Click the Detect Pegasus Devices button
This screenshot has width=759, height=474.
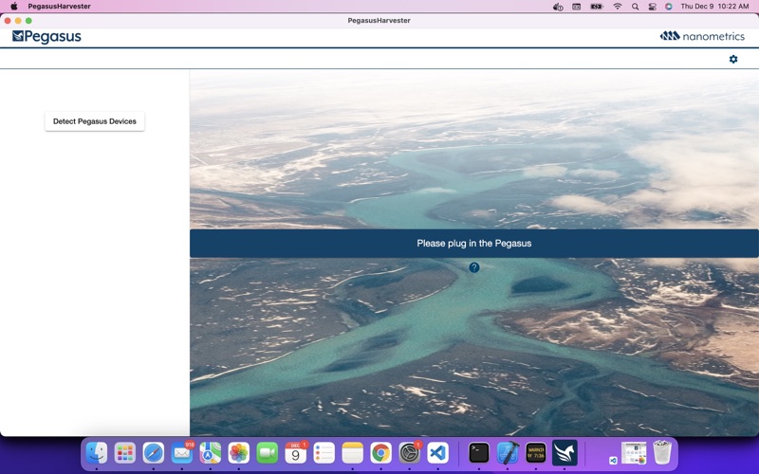(x=95, y=121)
